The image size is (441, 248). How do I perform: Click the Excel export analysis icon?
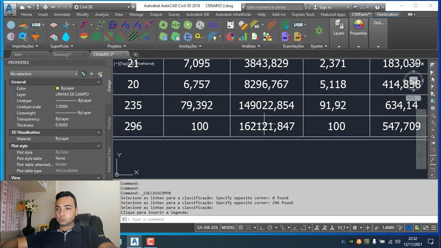[x=255, y=37]
